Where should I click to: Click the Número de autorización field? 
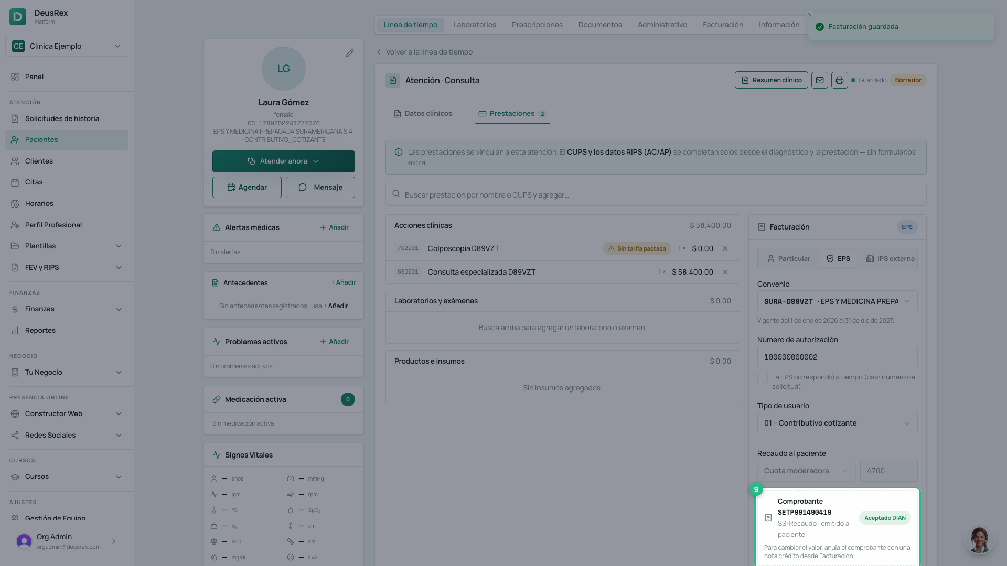pos(837,357)
